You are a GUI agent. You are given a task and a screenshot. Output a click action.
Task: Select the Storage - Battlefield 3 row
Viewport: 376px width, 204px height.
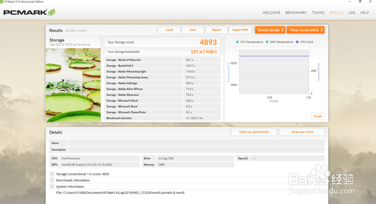coord(163,65)
